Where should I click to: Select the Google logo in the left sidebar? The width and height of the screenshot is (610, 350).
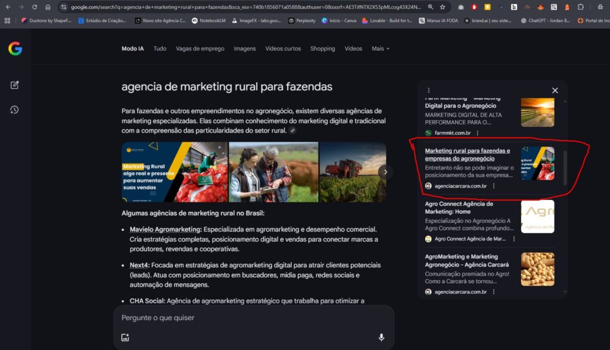[14, 48]
